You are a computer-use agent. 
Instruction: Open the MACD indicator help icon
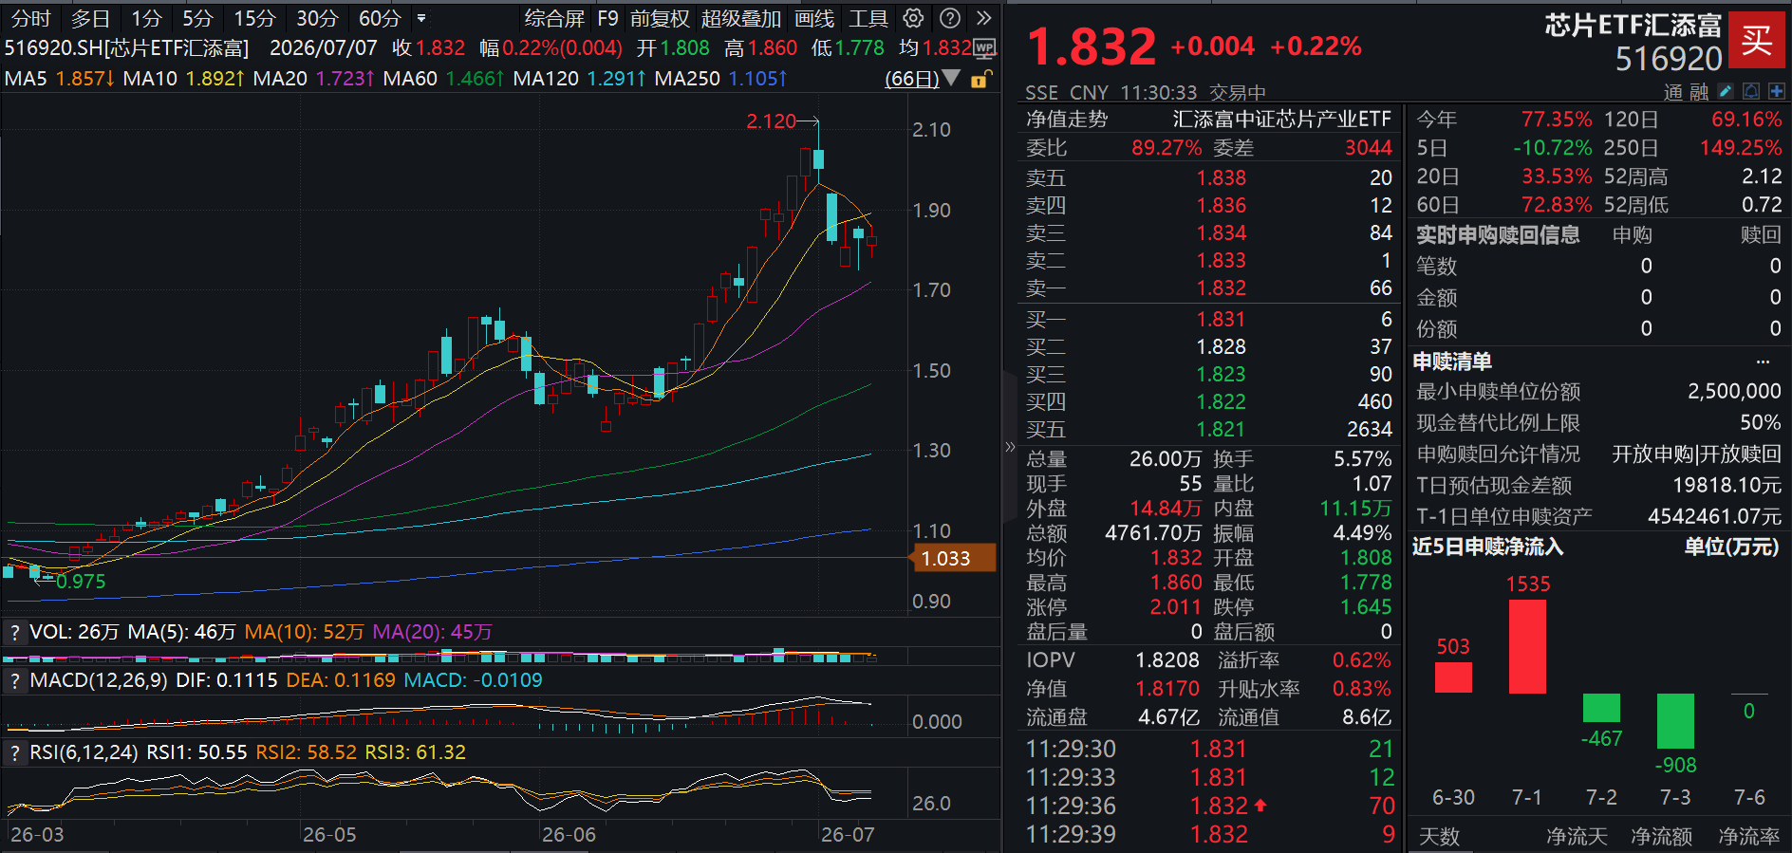(x=14, y=680)
